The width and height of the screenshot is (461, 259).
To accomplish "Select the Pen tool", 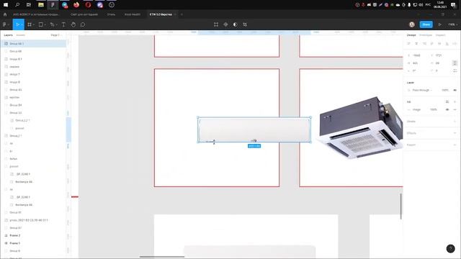I will pos(52,24).
